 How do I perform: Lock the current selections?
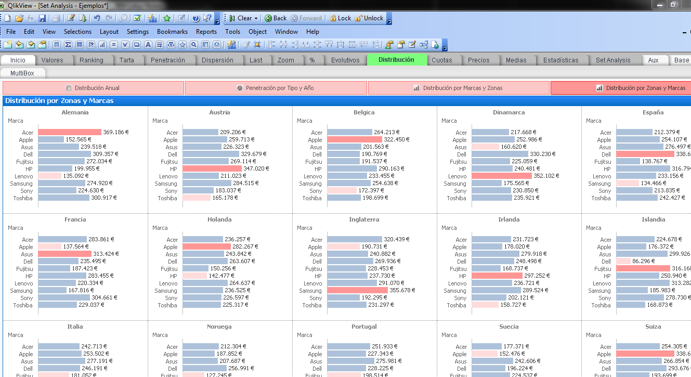pos(340,18)
